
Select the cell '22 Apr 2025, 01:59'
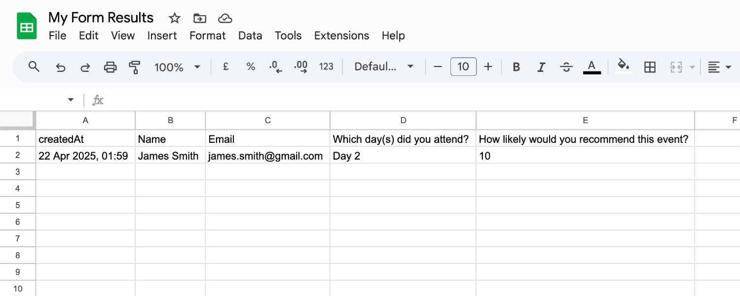click(86, 156)
